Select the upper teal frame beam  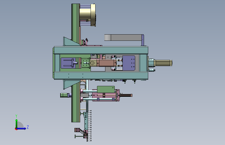click(x=101, y=50)
